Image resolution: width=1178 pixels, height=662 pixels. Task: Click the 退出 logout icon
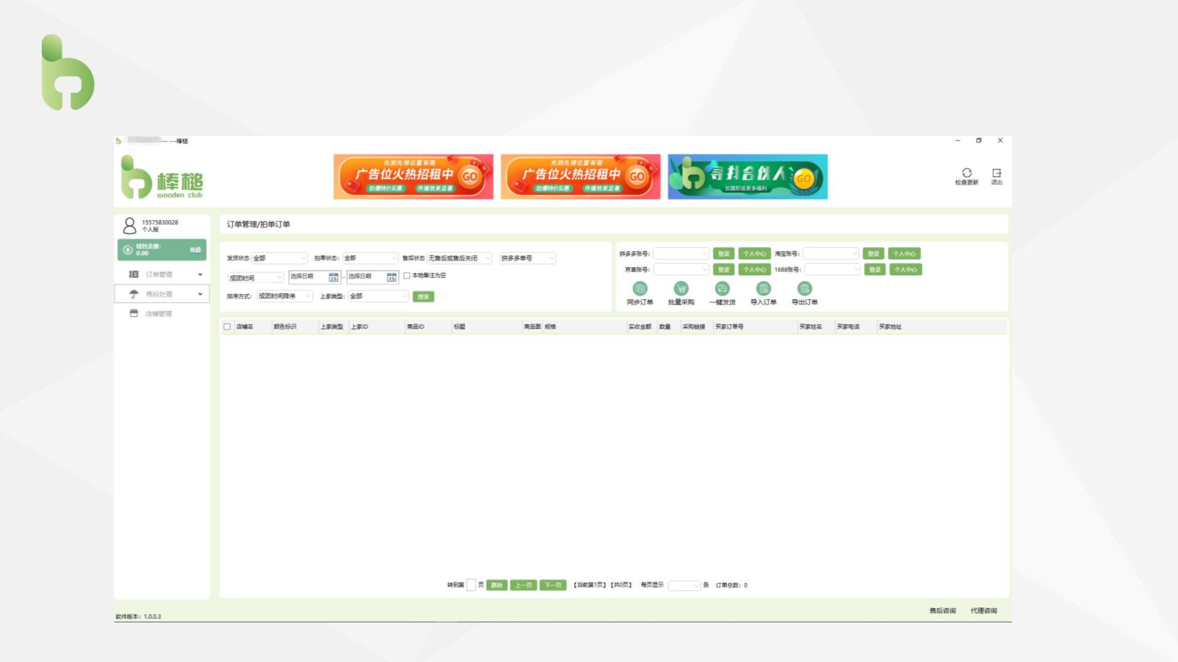pos(996,173)
